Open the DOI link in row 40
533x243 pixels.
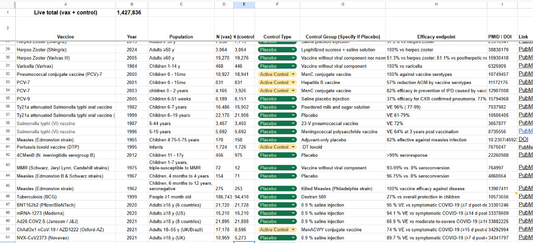click(523, 140)
